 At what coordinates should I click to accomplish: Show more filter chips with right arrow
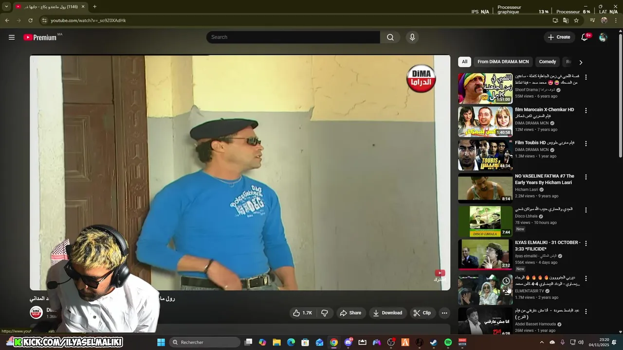tap(581, 62)
